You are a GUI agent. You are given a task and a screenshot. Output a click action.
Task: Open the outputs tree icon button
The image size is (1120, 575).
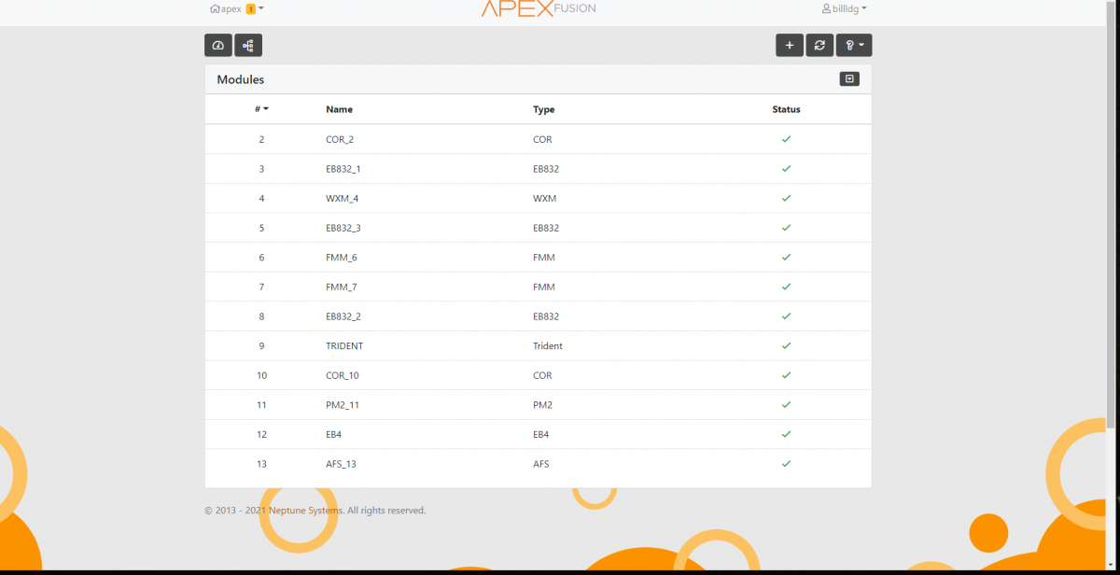[x=248, y=45]
